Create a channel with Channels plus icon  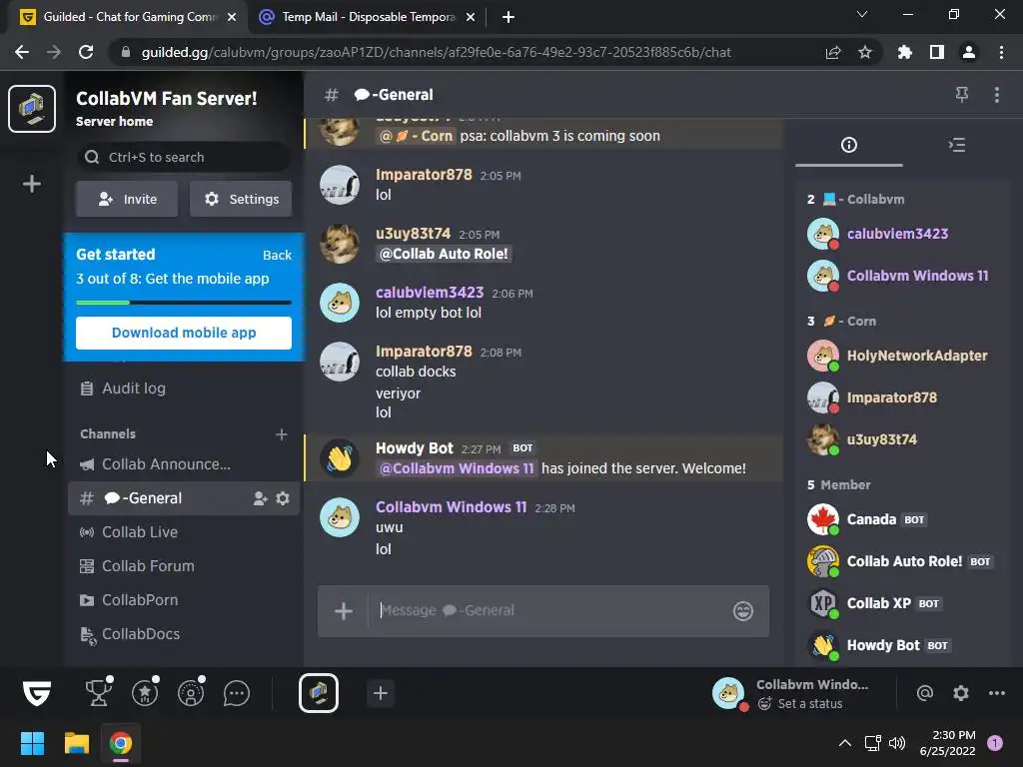point(281,434)
